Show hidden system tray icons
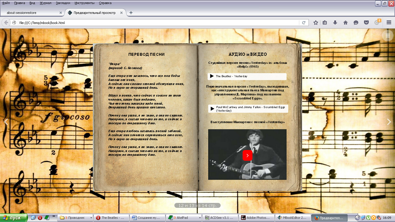The height and width of the screenshot is (222, 395). pos(358,218)
